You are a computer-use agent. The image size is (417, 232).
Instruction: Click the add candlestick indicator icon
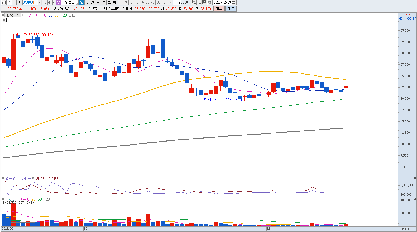pos(193,3)
